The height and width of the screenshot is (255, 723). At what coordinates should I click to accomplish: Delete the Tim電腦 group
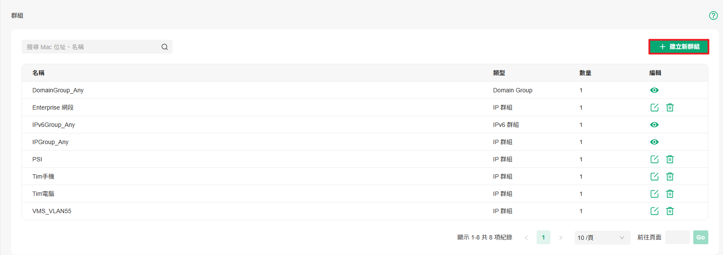coord(670,194)
